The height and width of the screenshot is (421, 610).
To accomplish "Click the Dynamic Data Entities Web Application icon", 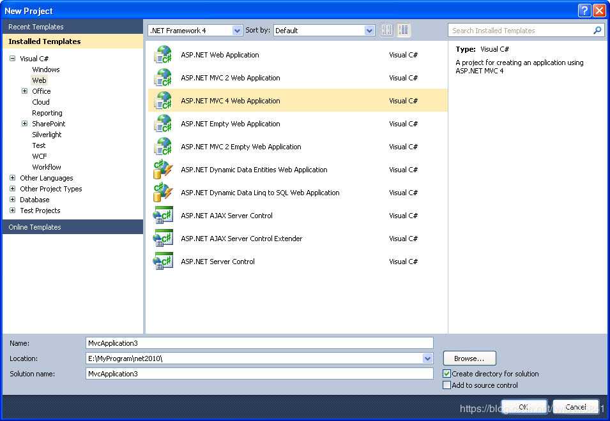I will coord(163,169).
